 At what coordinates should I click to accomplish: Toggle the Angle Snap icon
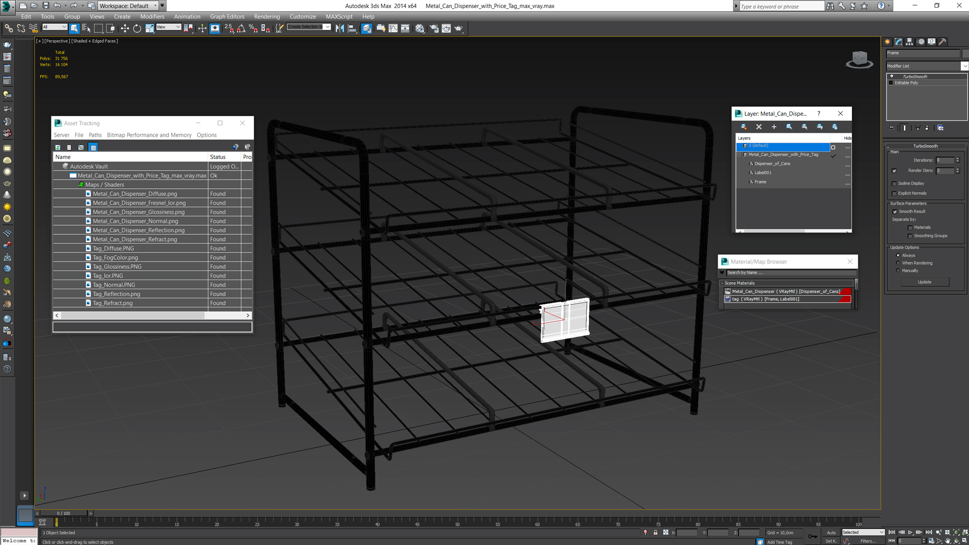[x=241, y=28]
